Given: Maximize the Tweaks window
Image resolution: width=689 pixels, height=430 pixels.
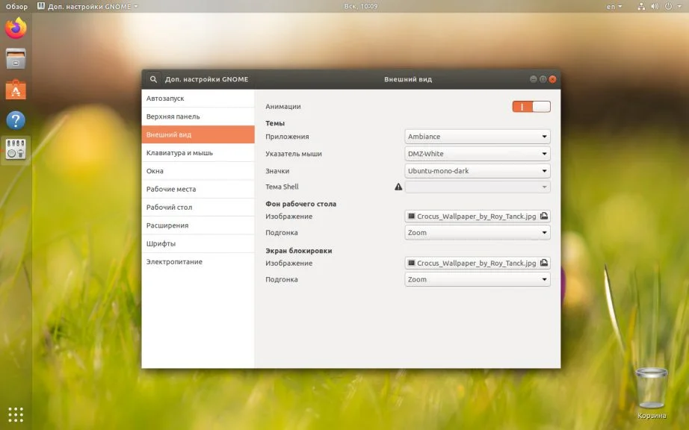Looking at the screenshot, I should coord(543,79).
